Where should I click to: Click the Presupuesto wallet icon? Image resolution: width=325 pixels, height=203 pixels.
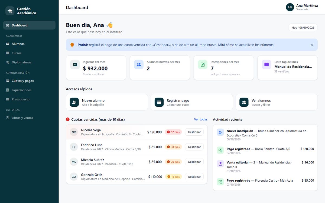pyautogui.click(x=8, y=99)
